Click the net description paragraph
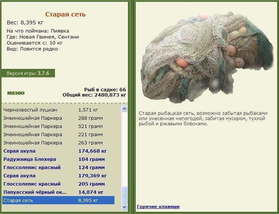The height and width of the screenshot is (214, 279). coord(203,118)
